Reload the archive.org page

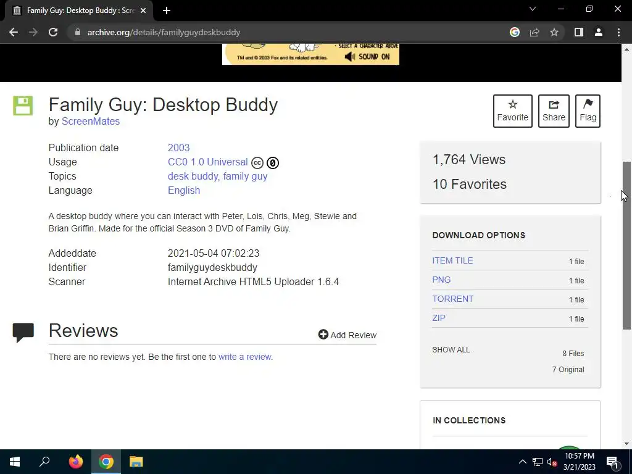point(53,32)
